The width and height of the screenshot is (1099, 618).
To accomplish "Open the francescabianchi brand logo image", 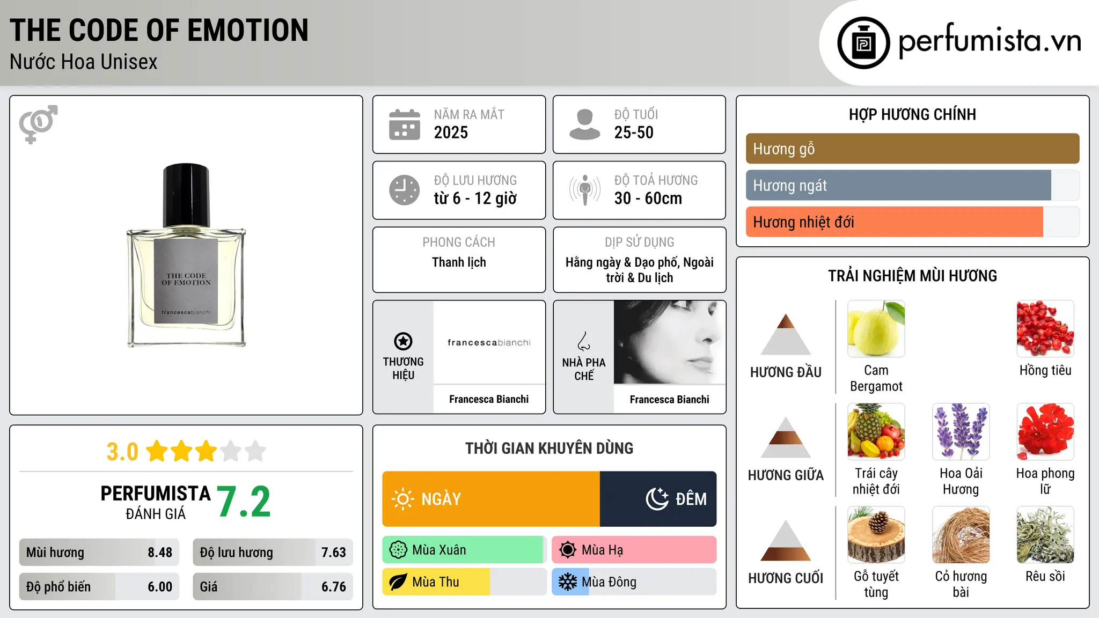I will click(x=489, y=342).
